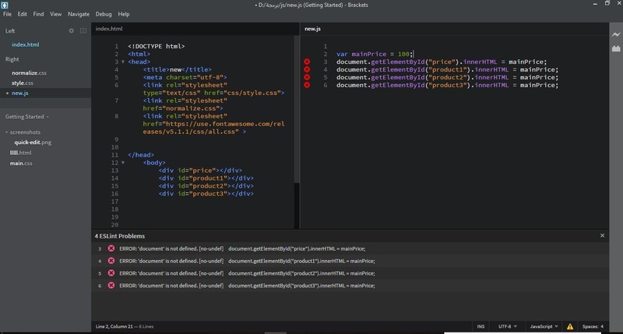This screenshot has width=623, height=334.
Task: Open the Extension Manager brick icon
Action: coord(615,48)
